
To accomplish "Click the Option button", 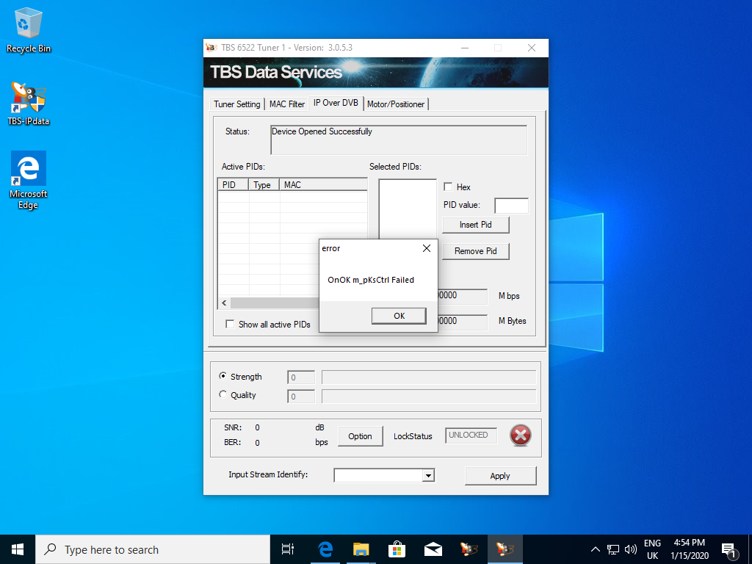I will (360, 436).
